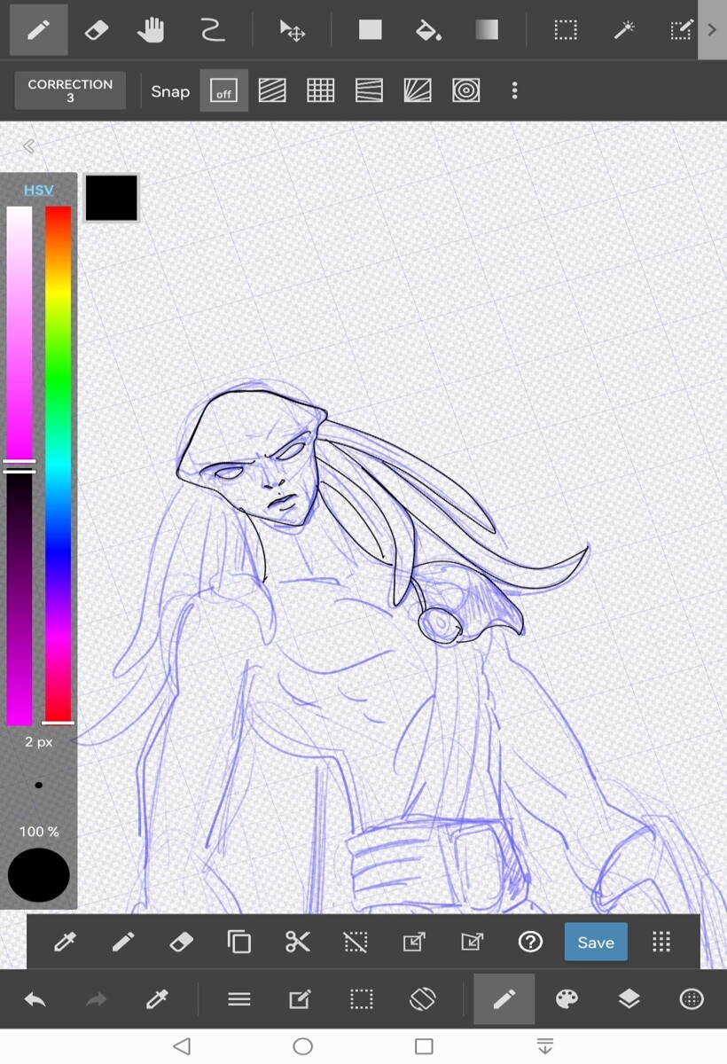Select the Bucket fill tool
This screenshot has height=1064, width=727.
click(x=428, y=30)
